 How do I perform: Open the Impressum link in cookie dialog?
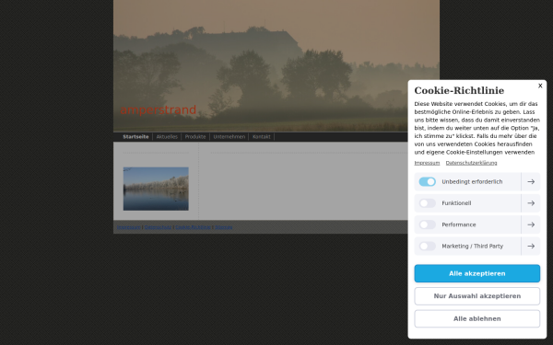tap(427, 163)
